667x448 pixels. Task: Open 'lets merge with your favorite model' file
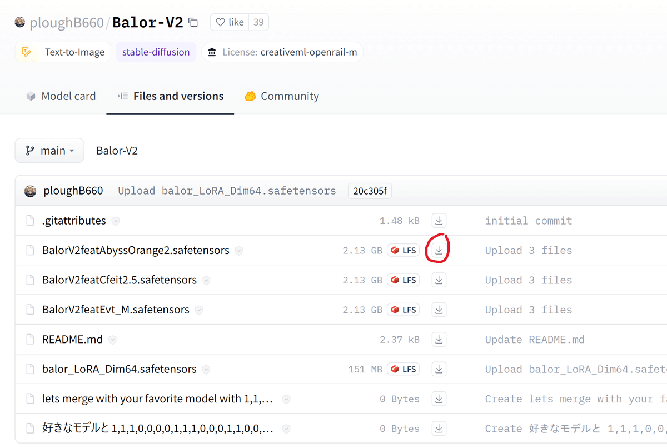pyautogui.click(x=158, y=399)
